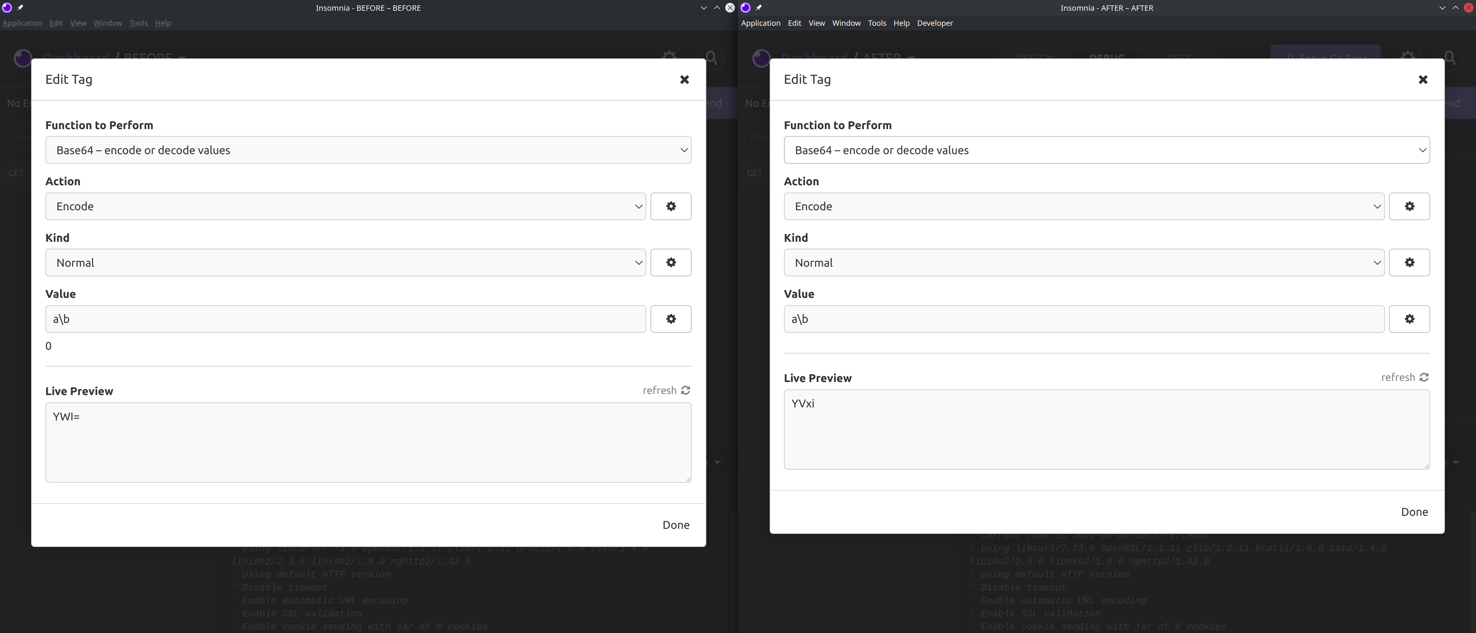Screen dimensions: 1476x633
Task: Click gear icon next to Kind in AFTER window
Action: point(1409,262)
